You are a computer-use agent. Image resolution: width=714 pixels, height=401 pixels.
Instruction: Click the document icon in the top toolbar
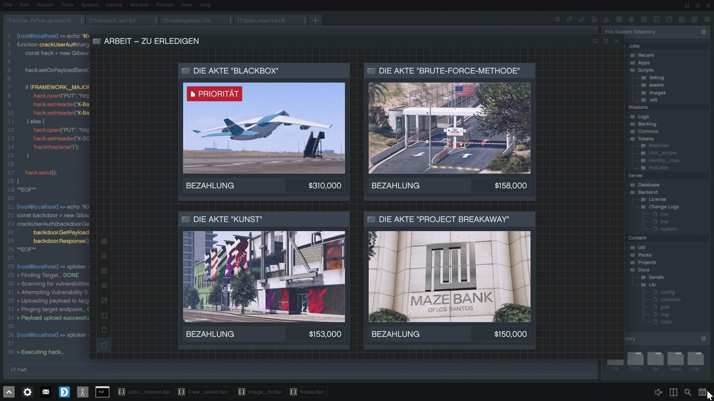pyautogui.click(x=594, y=19)
